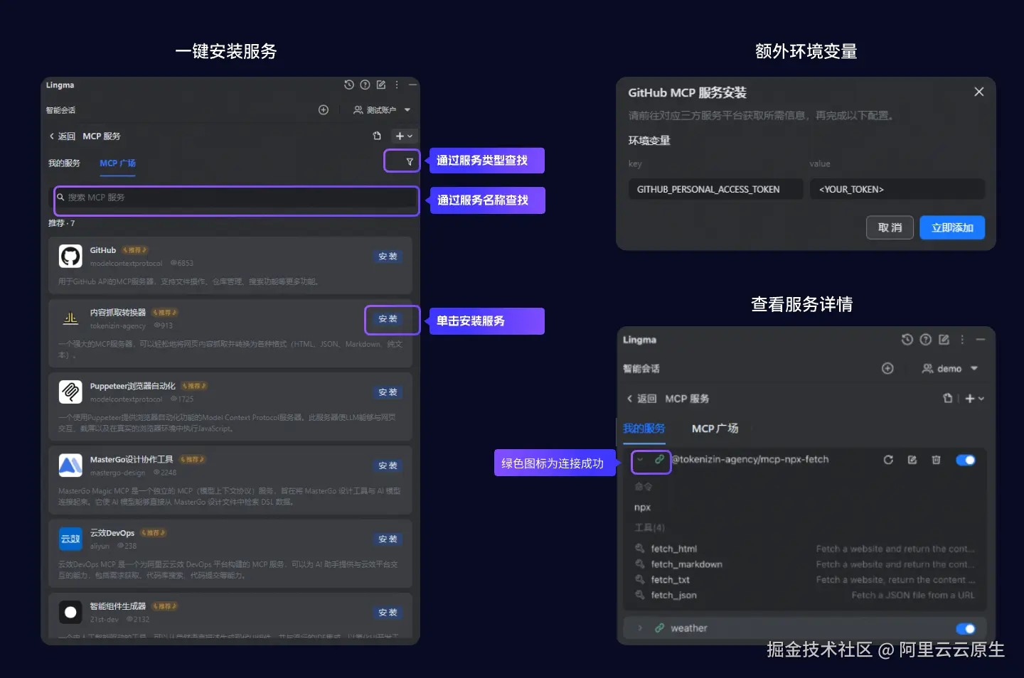This screenshot has width=1024, height=678.
Task: Switch to MCP 广场 tab in right panel
Action: [715, 429]
